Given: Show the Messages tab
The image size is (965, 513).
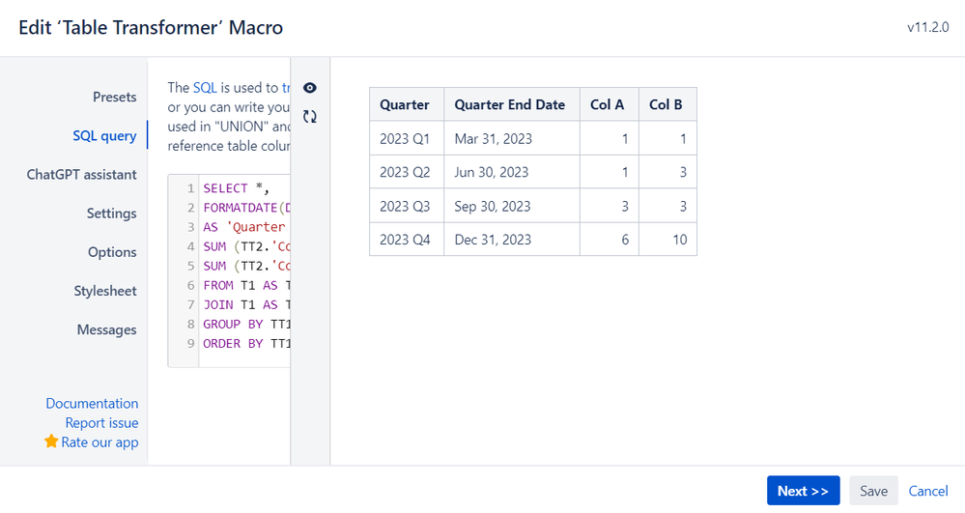Looking at the screenshot, I should tap(106, 329).
